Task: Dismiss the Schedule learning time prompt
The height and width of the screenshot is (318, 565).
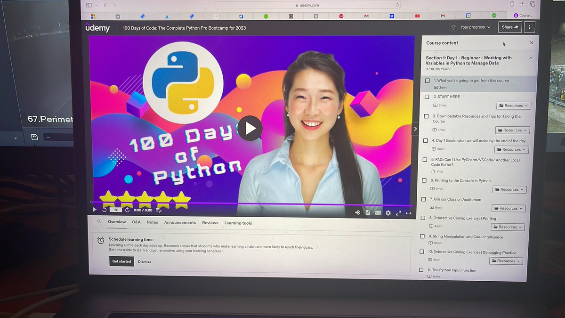Action: 145,262
